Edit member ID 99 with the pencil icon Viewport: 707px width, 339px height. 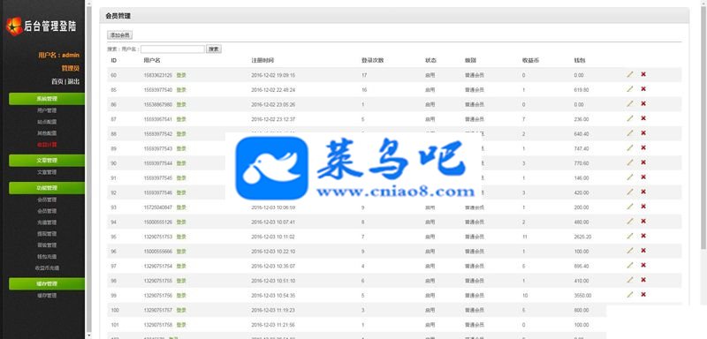click(630, 295)
